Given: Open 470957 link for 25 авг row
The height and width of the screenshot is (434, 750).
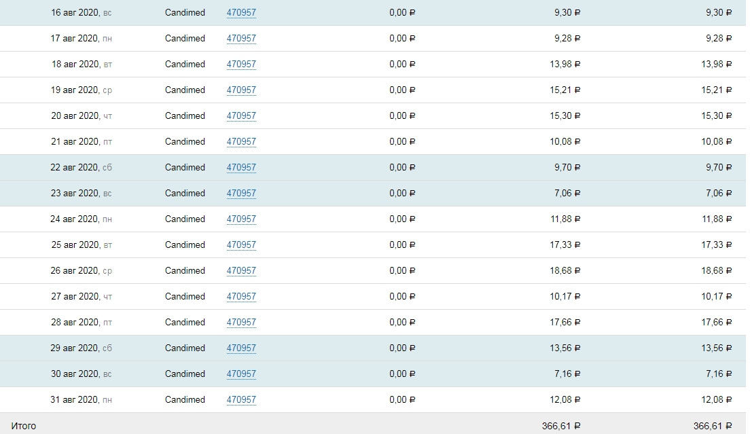Looking at the screenshot, I should [x=241, y=245].
